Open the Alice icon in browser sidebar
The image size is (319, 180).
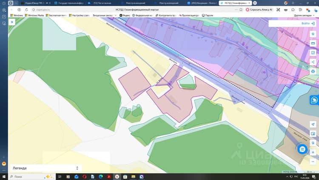4,164
